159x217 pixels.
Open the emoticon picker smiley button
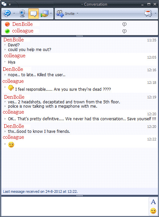pyautogui.click(x=153, y=211)
